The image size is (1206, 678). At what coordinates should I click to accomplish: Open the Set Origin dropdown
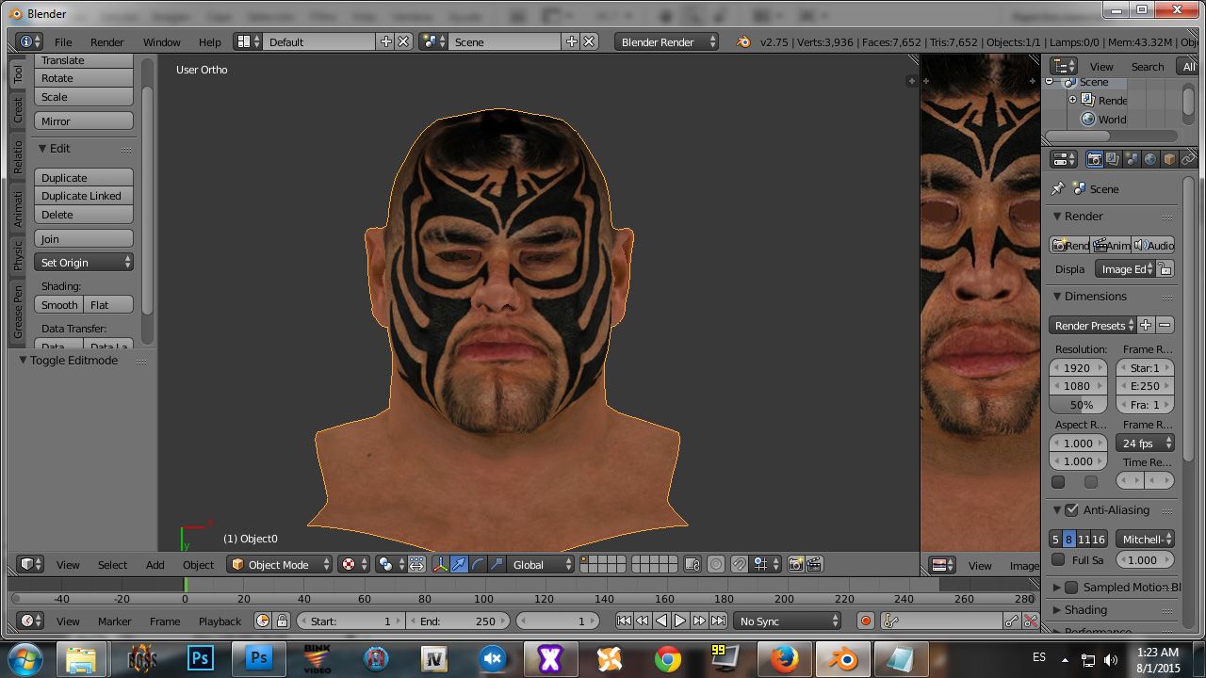(84, 263)
